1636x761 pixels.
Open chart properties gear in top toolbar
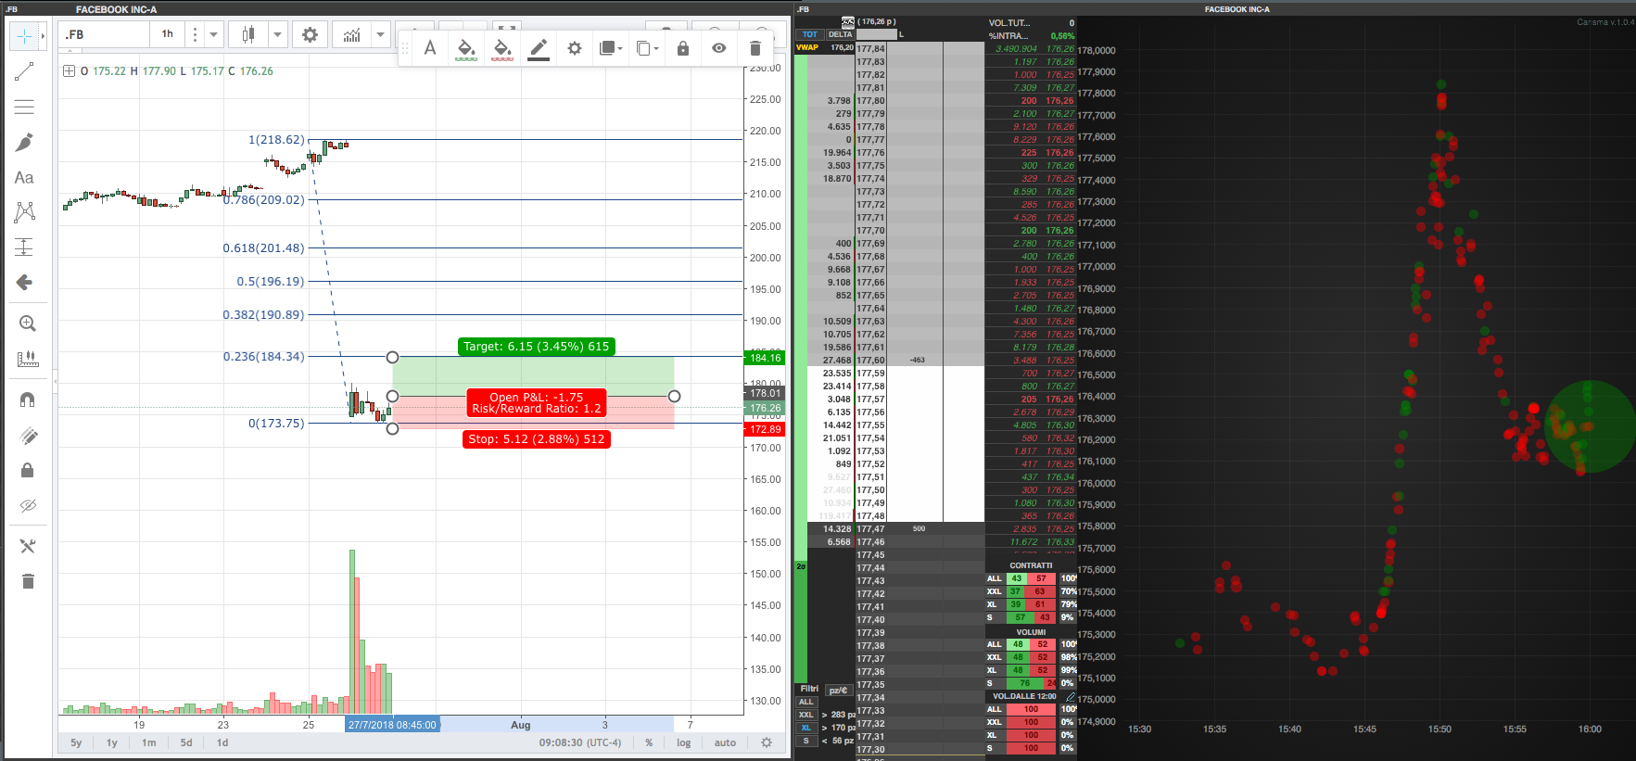click(310, 34)
